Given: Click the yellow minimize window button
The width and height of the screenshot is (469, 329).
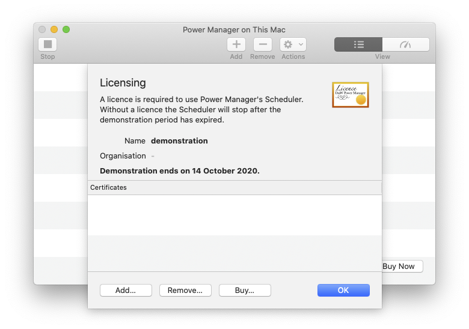Looking at the screenshot, I should tap(54, 29).
